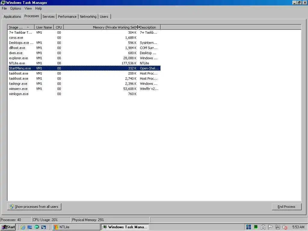Select the Desktops.exe process
The width and height of the screenshot is (308, 231).
pyautogui.click(x=84, y=43)
